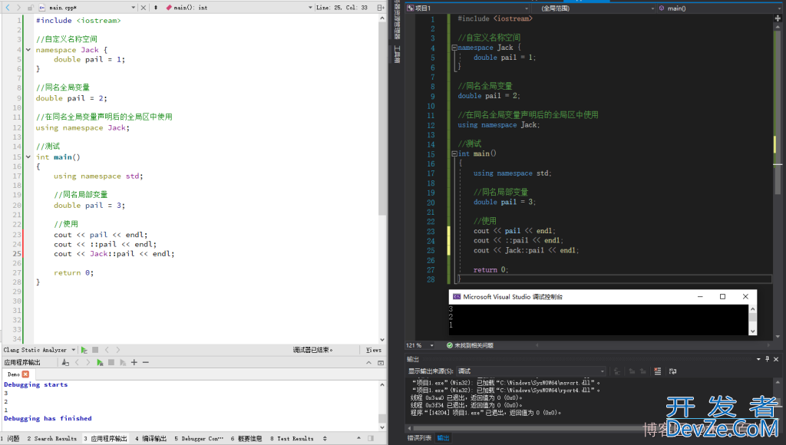786x445 pixels.
Task: Open the 8 Test Results pane
Action: pyautogui.click(x=292, y=439)
